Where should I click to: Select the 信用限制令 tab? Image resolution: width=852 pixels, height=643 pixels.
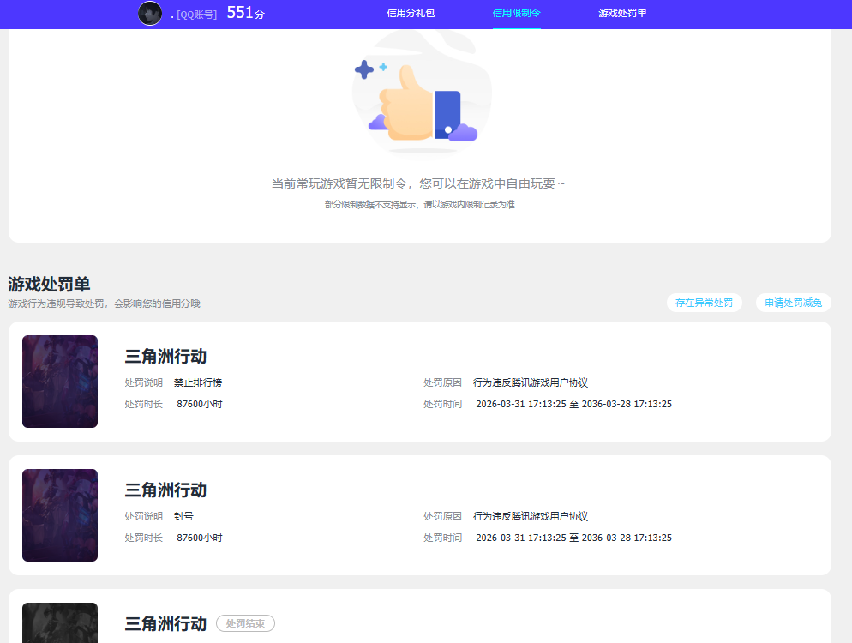pos(516,13)
